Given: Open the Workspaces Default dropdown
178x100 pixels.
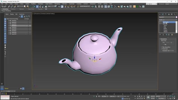Looking at the screenshot, I should click(x=171, y=4).
